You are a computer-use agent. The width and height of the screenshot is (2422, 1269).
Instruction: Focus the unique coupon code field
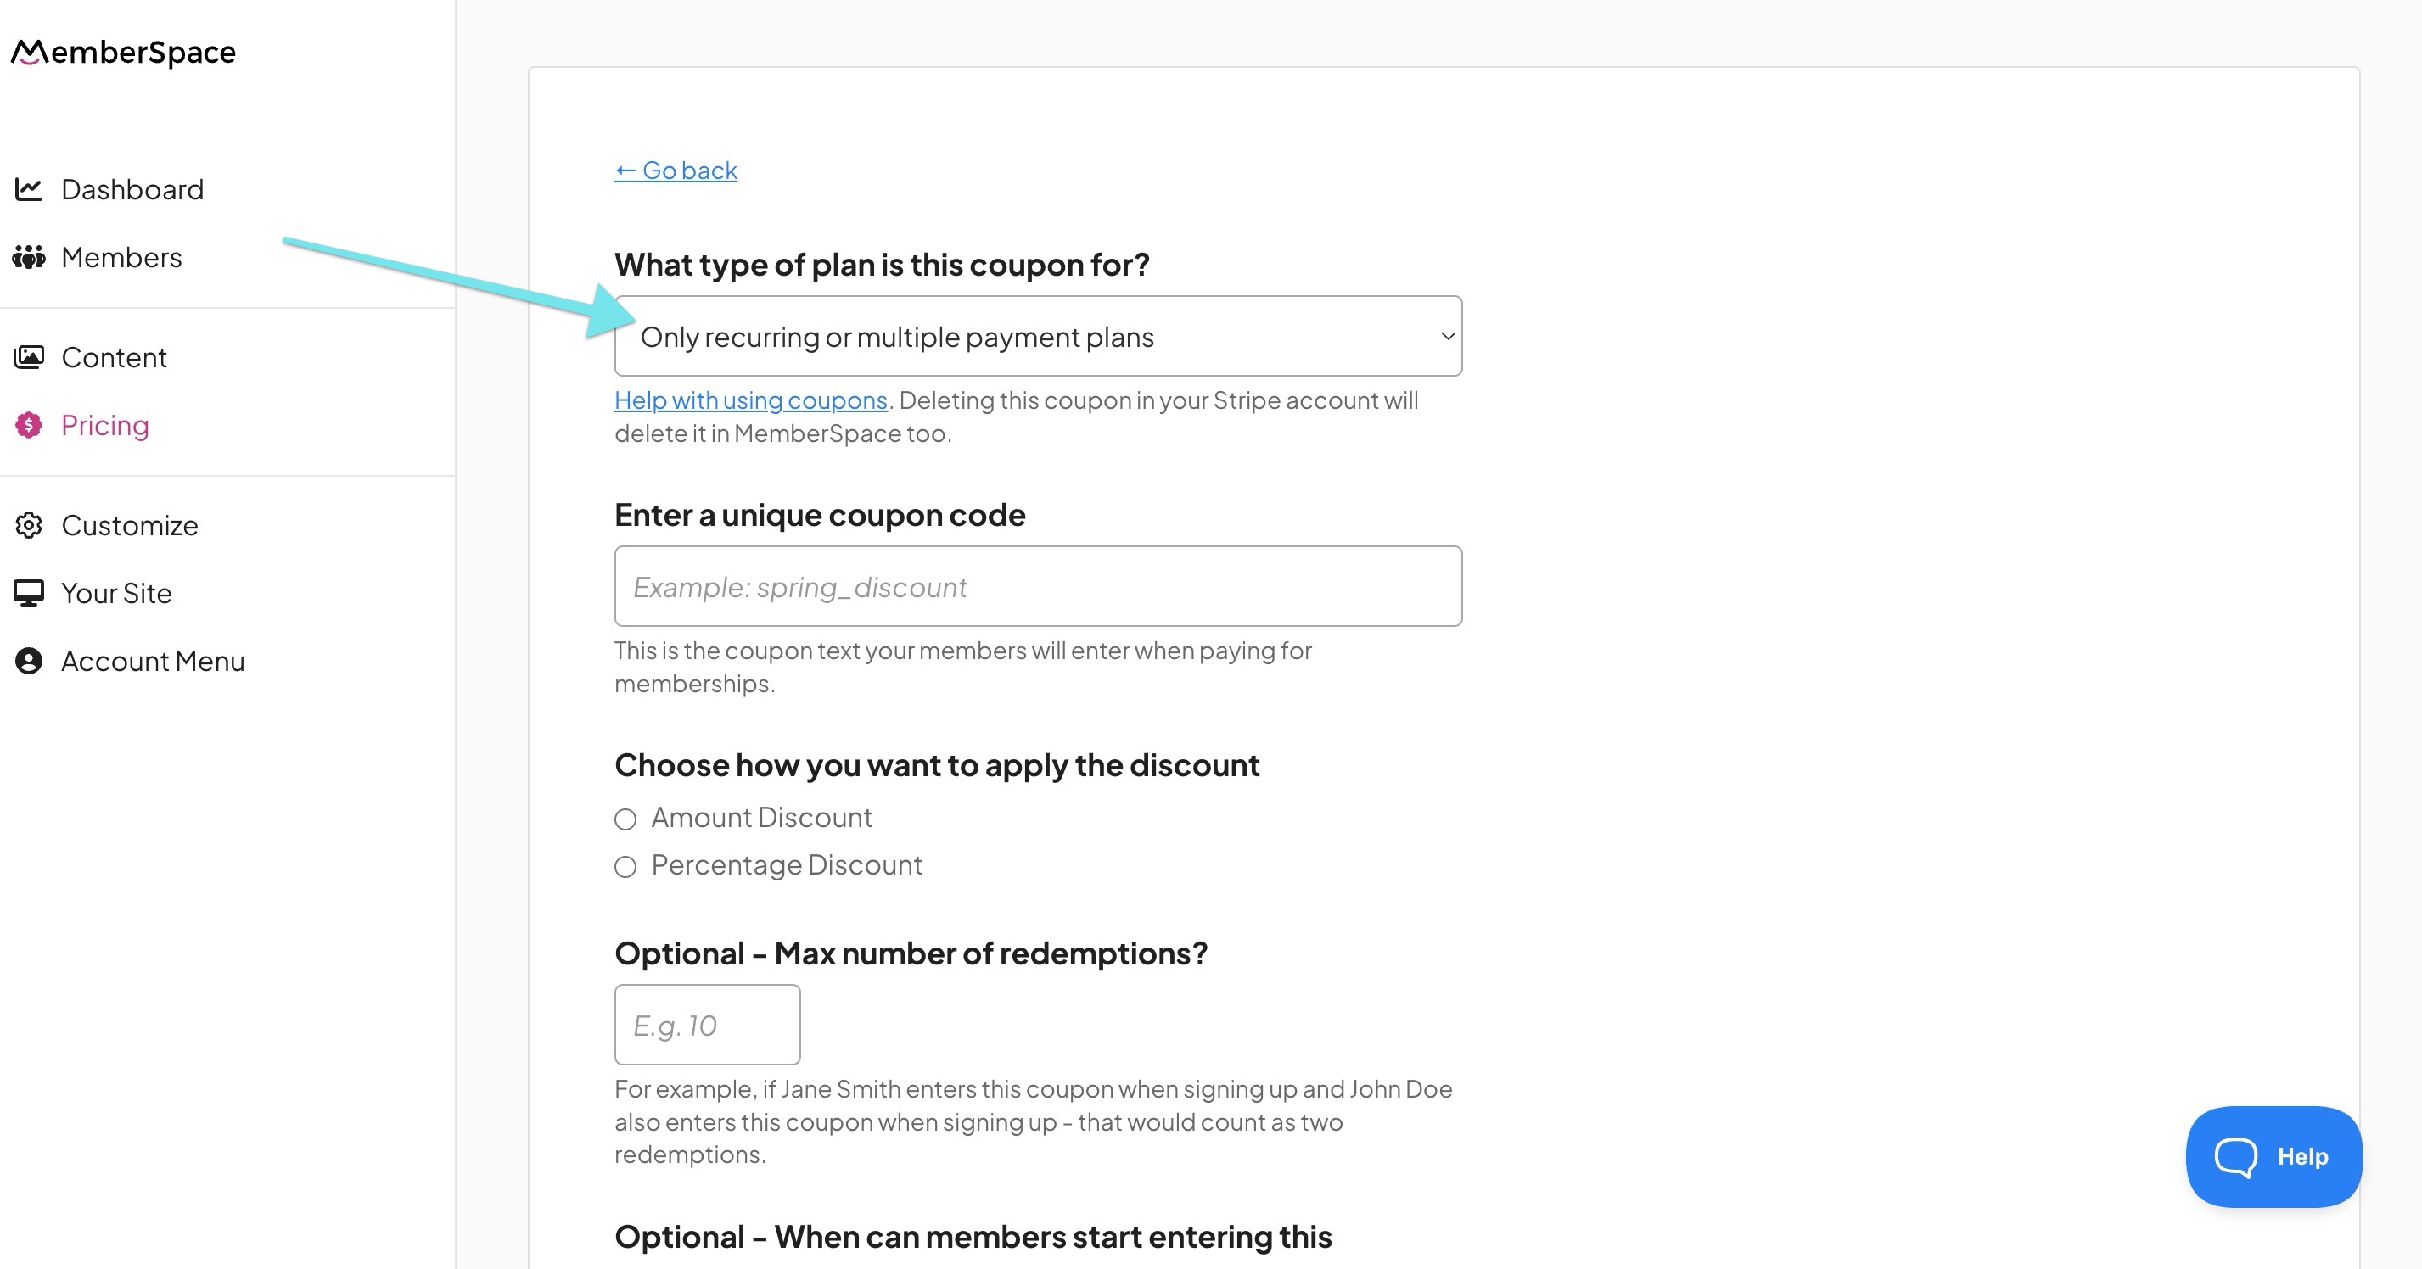click(x=1037, y=586)
